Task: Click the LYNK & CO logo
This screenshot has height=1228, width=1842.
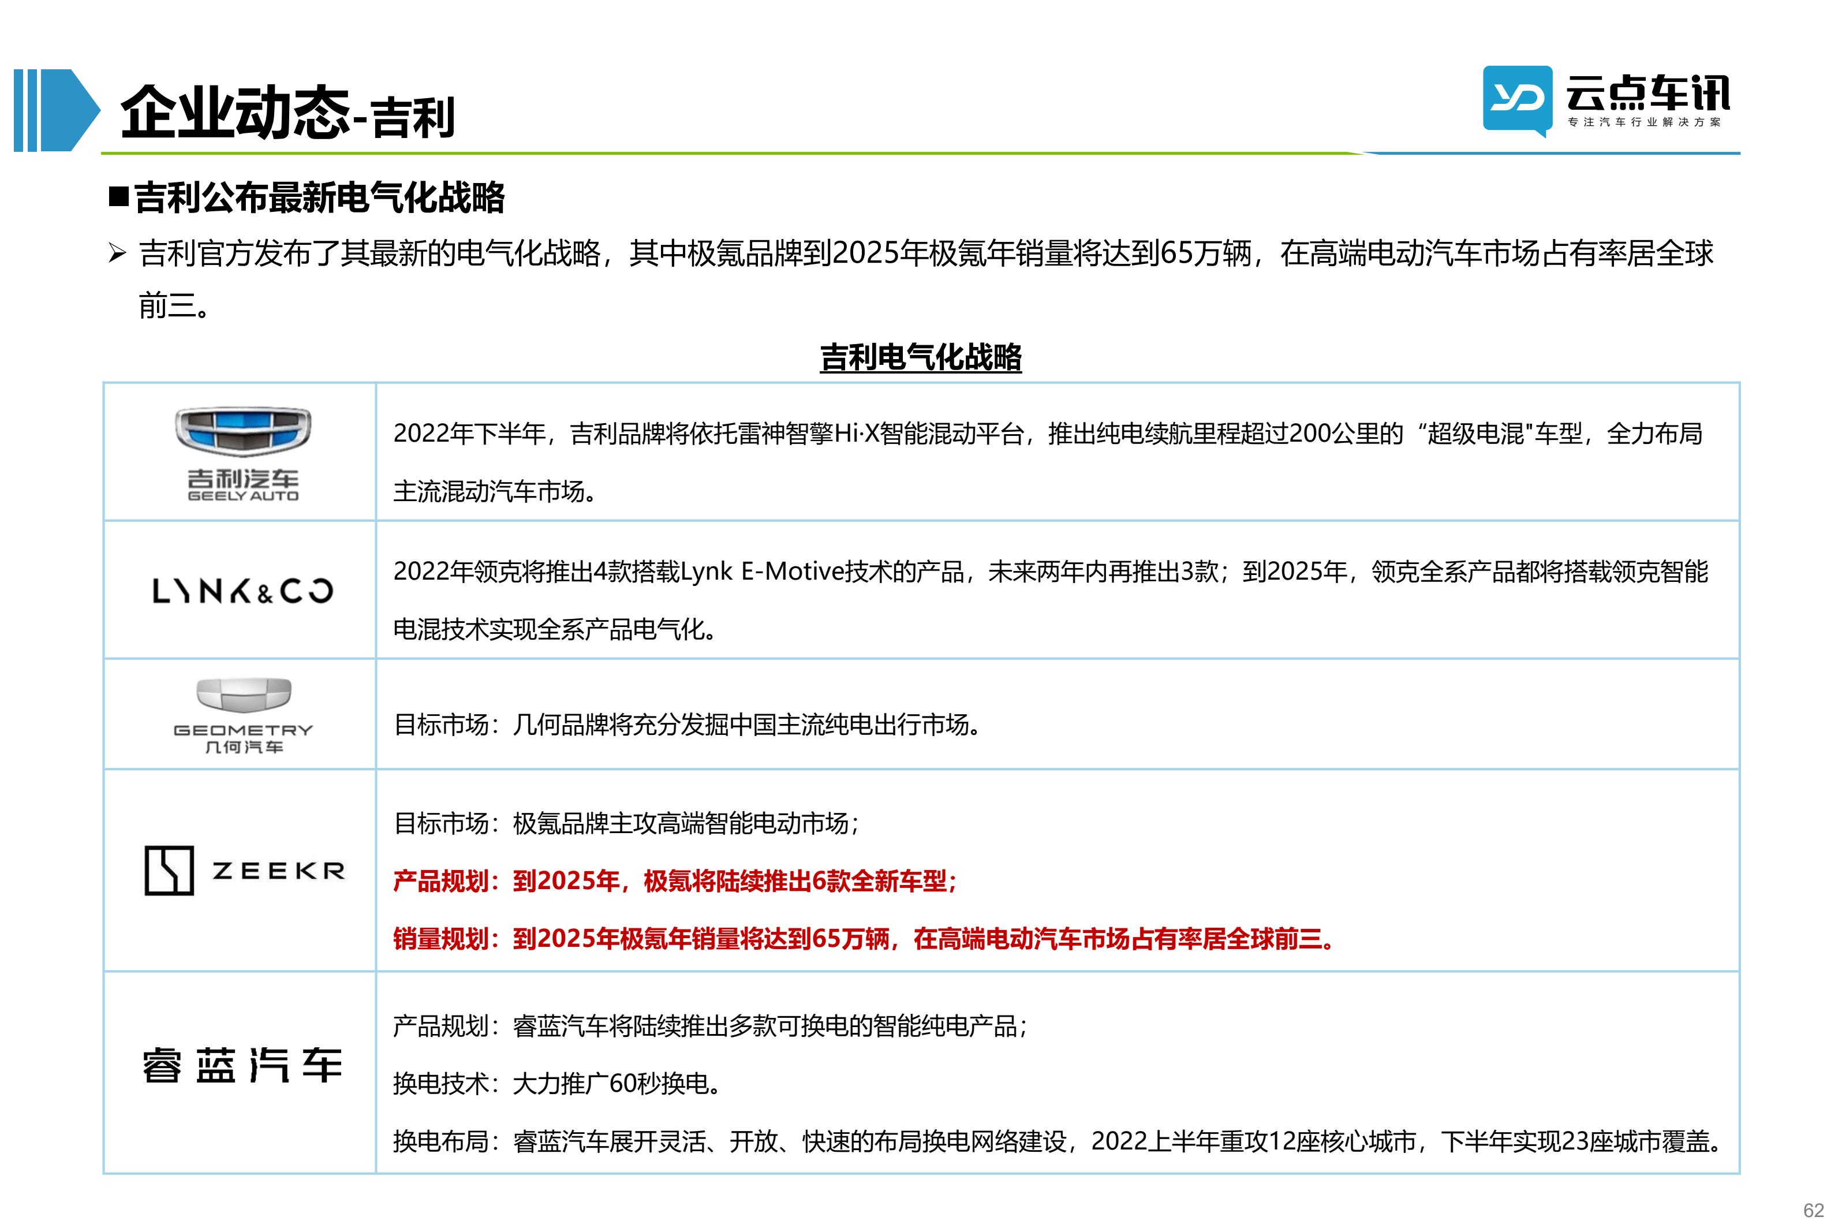Action: coord(242,591)
